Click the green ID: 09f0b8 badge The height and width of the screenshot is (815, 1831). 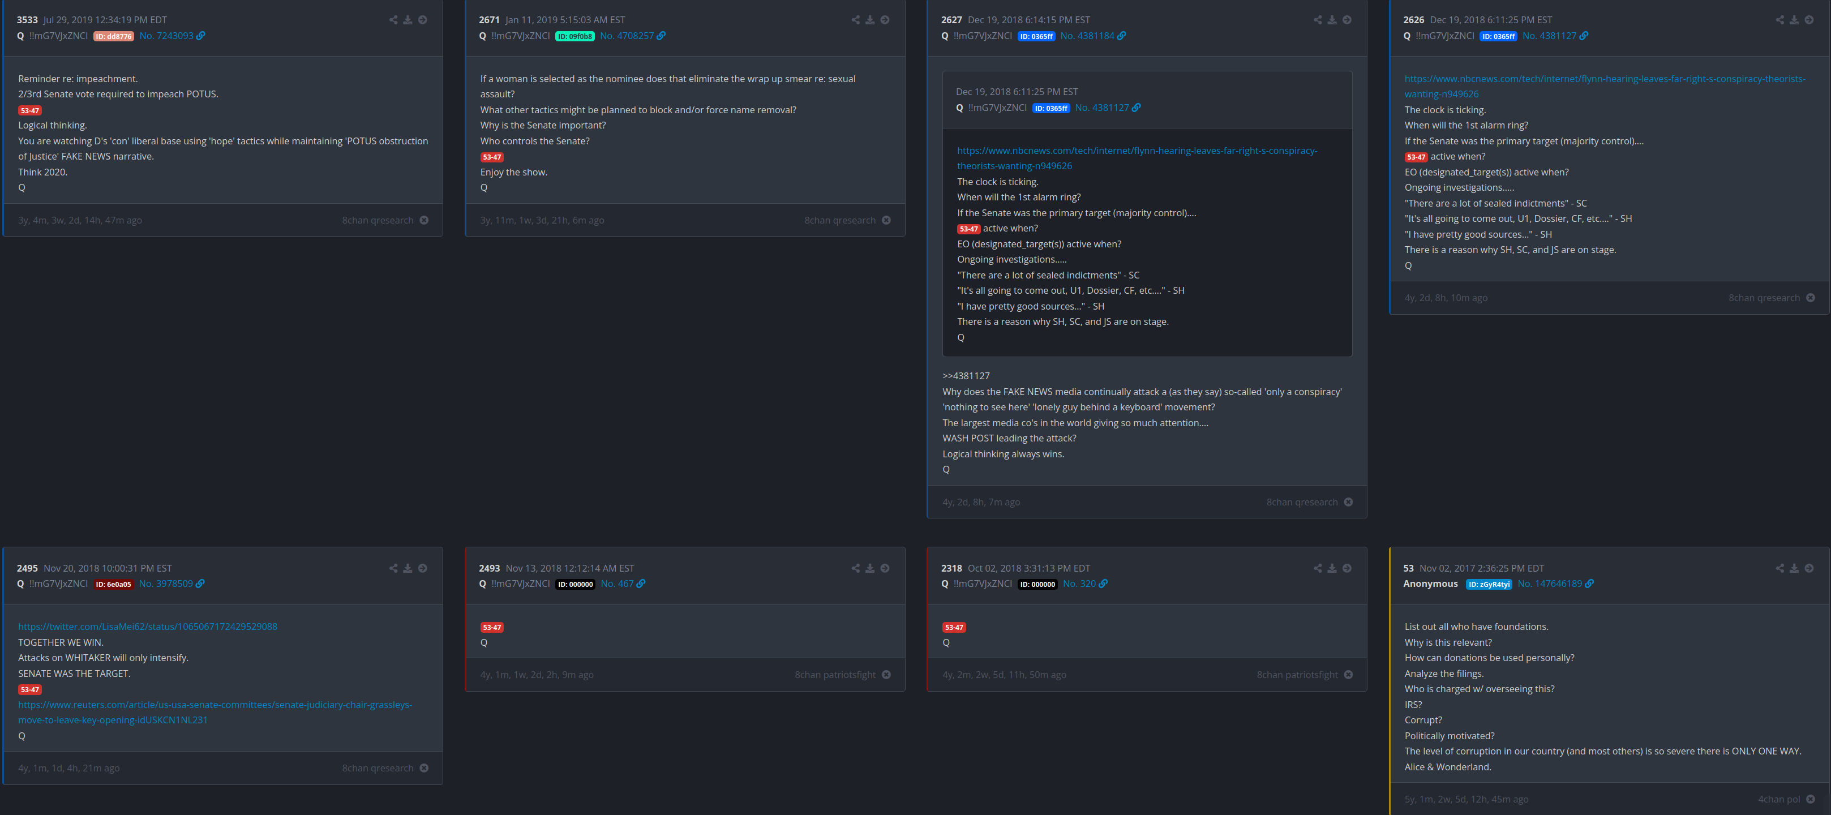pos(575,36)
